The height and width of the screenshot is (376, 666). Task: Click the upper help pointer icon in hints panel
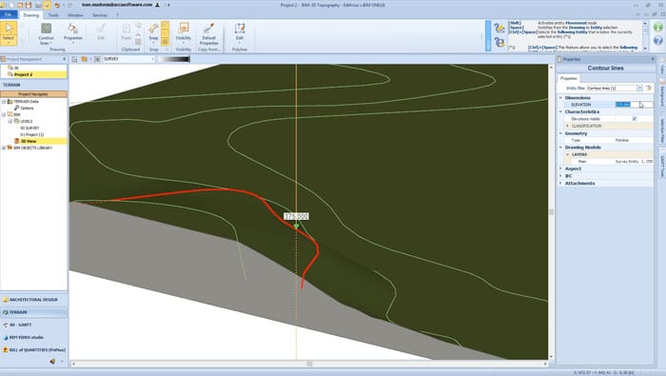point(499,28)
